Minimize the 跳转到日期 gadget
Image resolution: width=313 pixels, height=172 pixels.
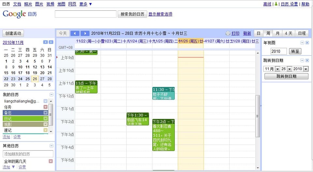(x=302, y=60)
